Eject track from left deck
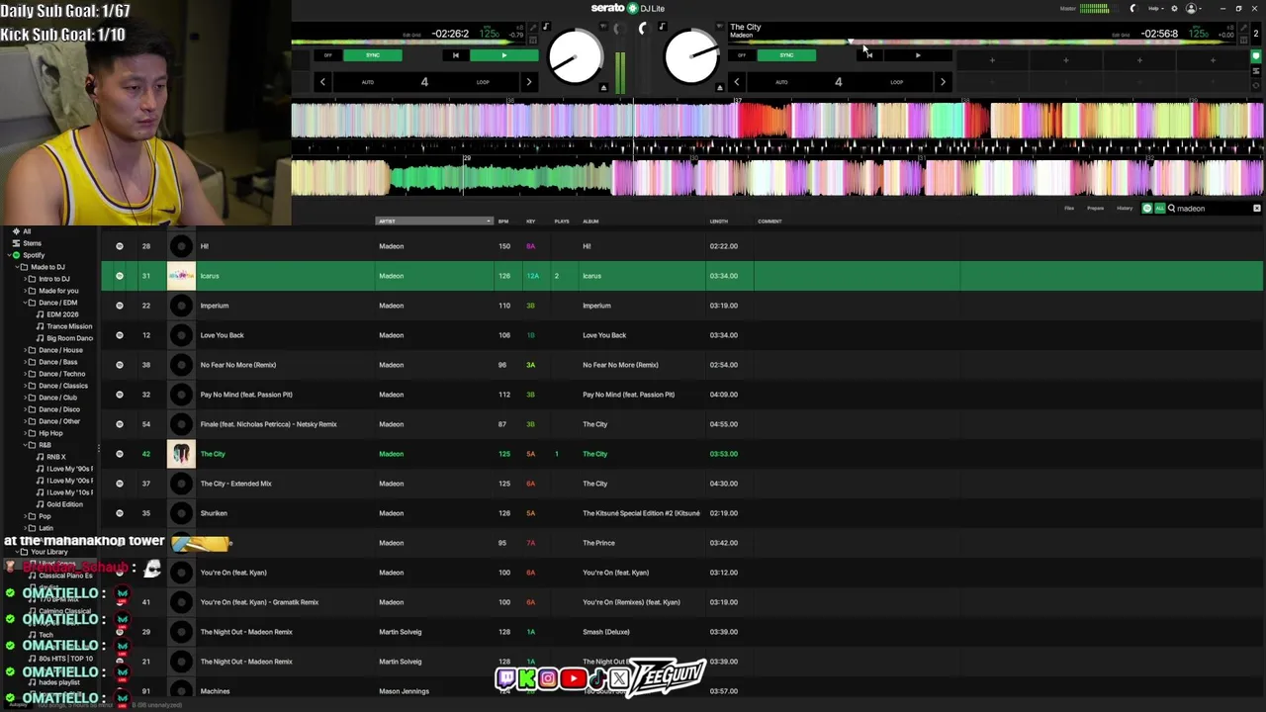Viewport: 1266px width, 712px height. click(x=603, y=88)
